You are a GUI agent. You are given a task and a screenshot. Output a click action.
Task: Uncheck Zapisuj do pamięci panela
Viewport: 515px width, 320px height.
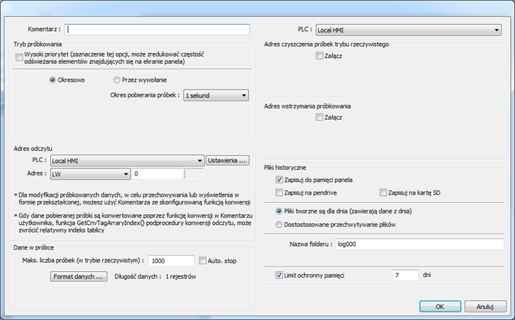tap(279, 180)
